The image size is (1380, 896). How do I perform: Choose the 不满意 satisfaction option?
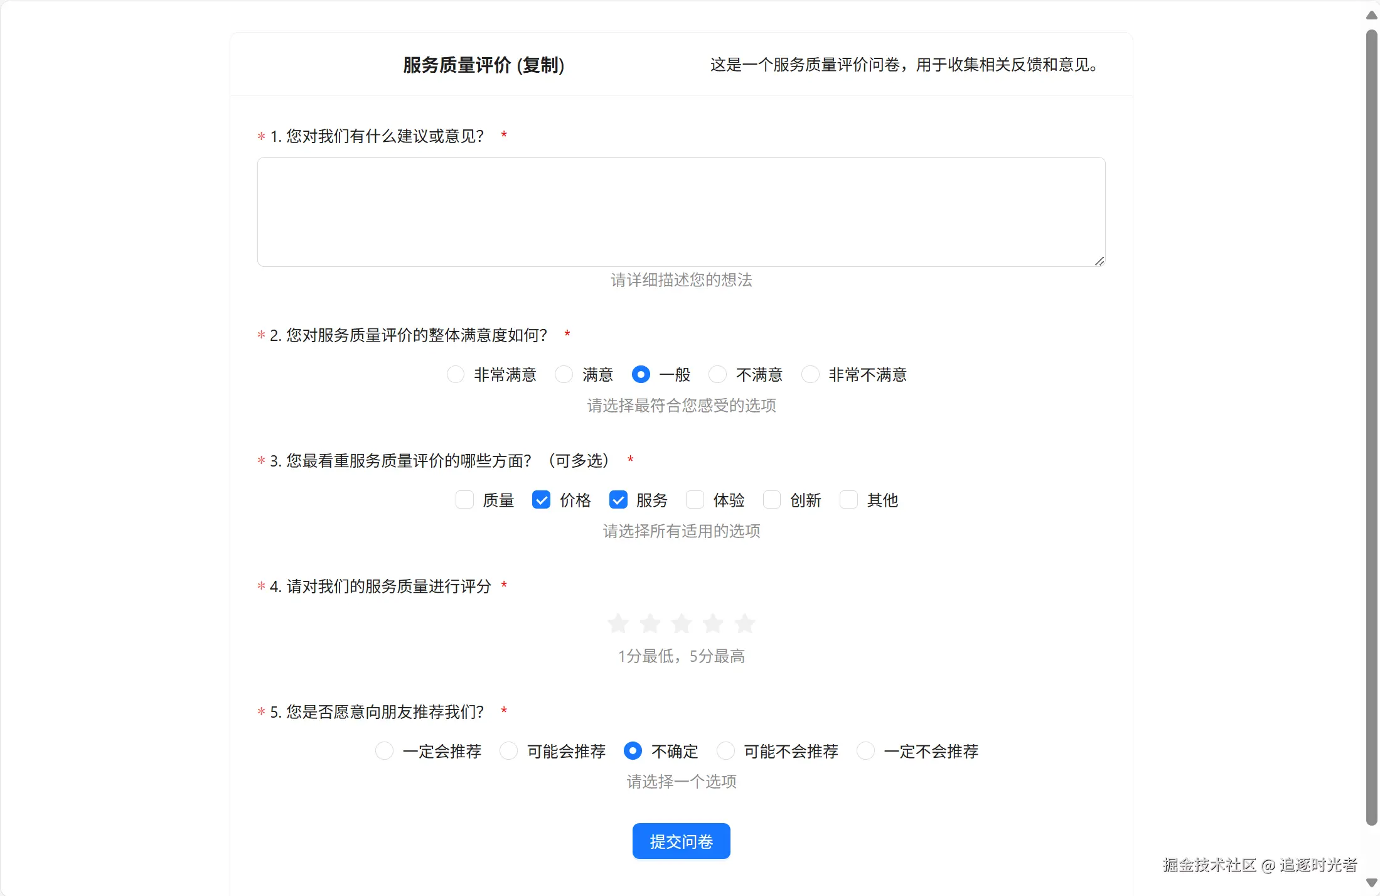pyautogui.click(x=717, y=374)
